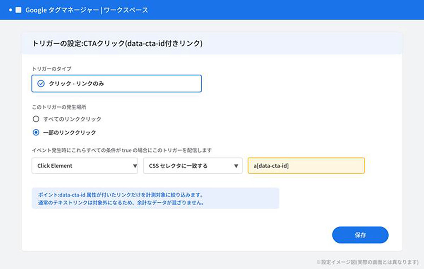This screenshot has height=269, width=424.
Task: Click the small white dot in header
Action: [x=10, y=10]
